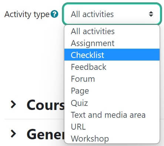164x146 pixels.
Task: Click the selected All activities text in the combo box
Action: (92, 14)
